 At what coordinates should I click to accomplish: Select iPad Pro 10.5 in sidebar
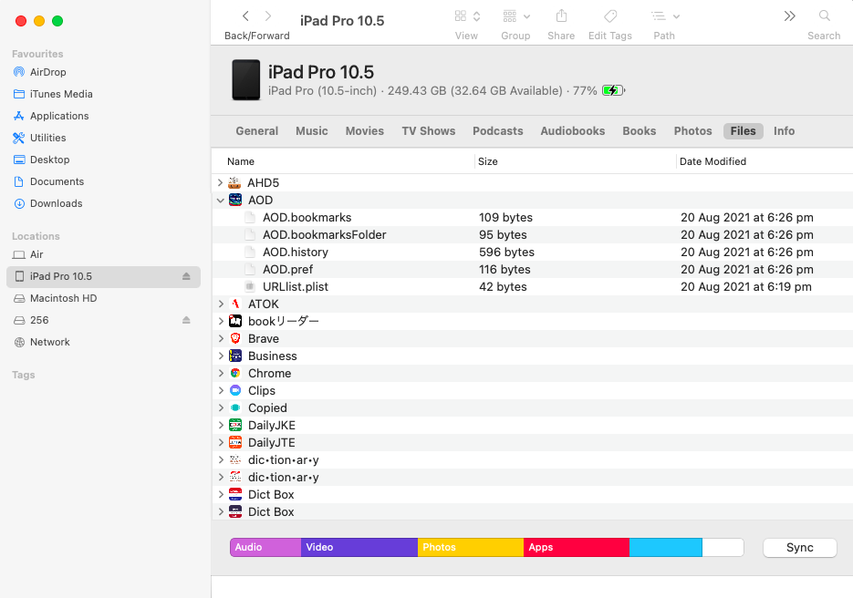pos(103,276)
